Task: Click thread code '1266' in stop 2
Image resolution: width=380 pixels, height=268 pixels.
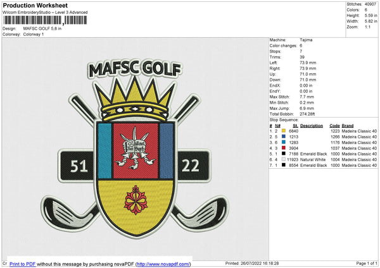Action: tap(335, 137)
